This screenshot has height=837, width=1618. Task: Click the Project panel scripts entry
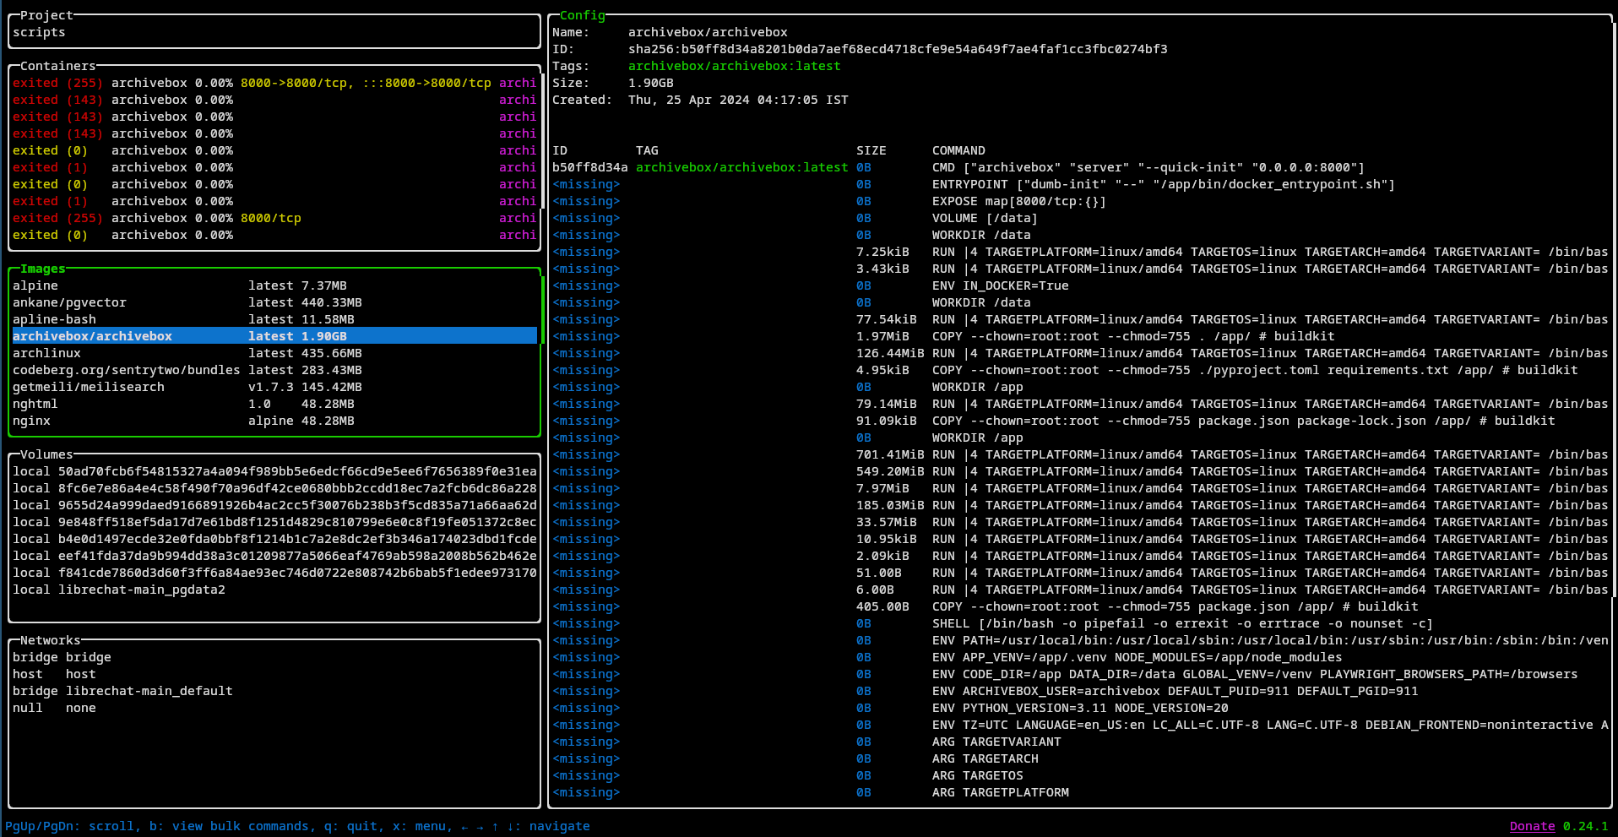pos(39,32)
